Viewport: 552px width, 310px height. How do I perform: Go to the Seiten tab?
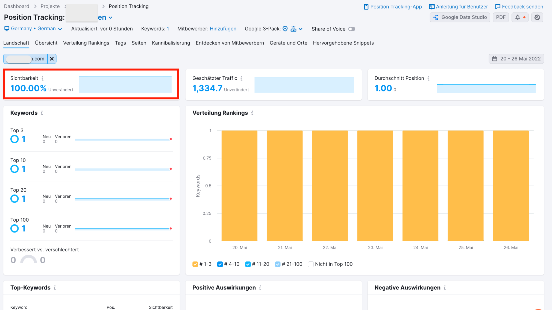(139, 43)
